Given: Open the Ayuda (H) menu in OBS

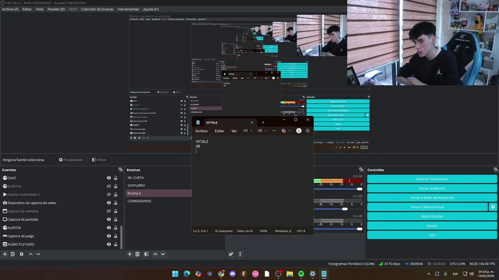Looking at the screenshot, I should click(x=150, y=9).
